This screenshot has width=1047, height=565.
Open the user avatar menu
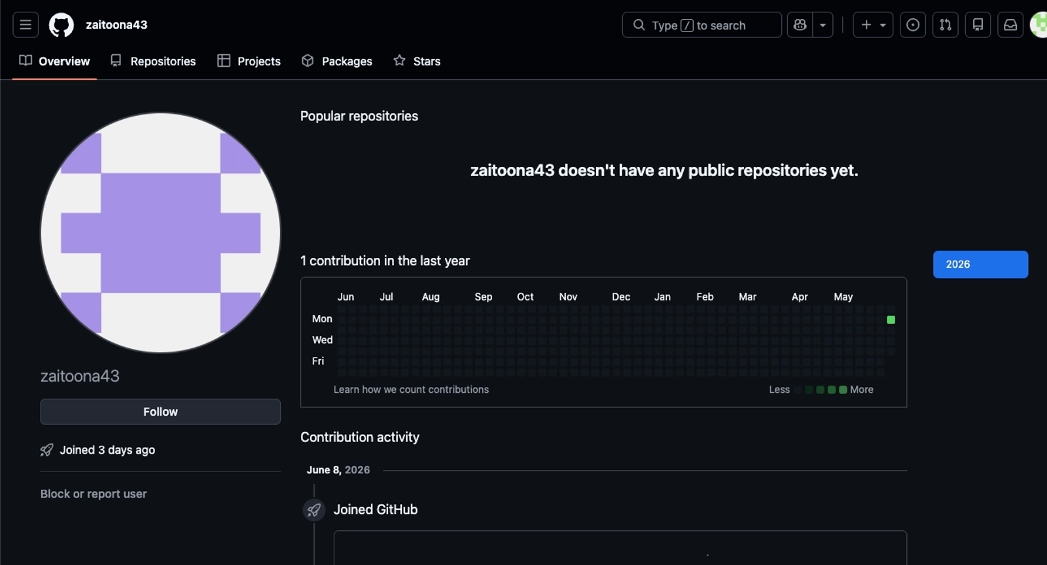(1039, 25)
